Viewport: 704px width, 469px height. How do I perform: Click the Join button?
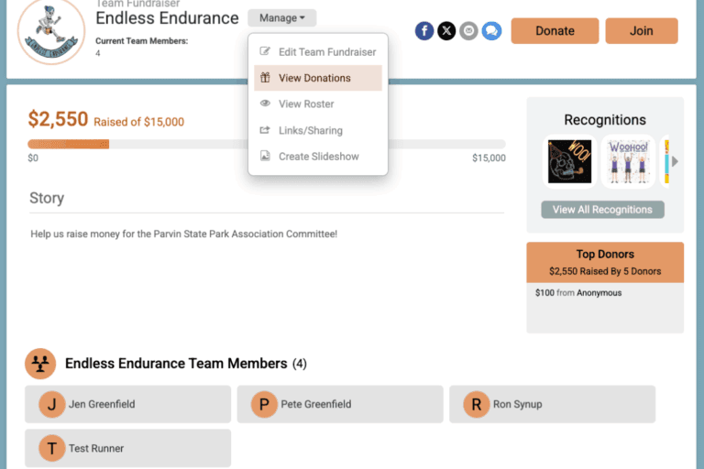[642, 31]
